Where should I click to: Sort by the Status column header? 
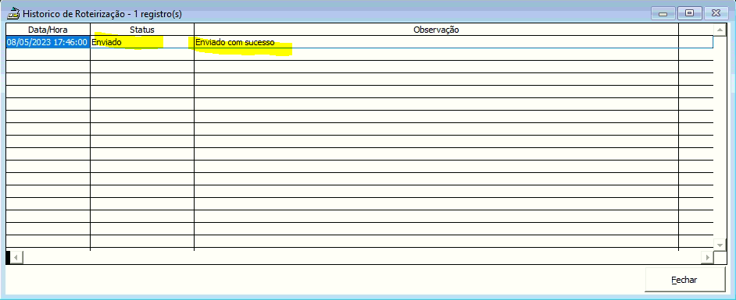point(142,30)
